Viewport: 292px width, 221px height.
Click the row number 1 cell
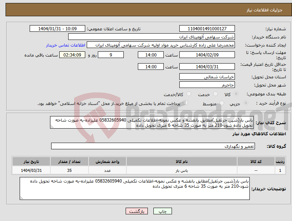(280, 170)
